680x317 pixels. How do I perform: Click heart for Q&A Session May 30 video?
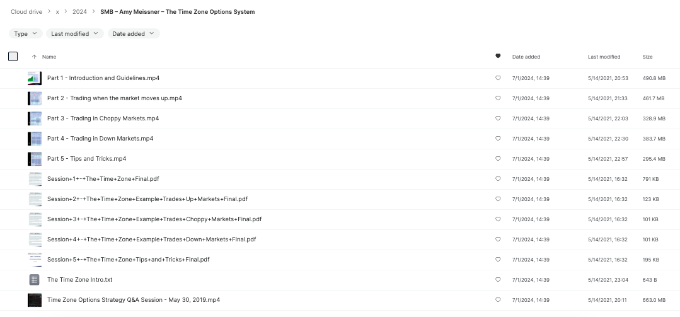498,299
